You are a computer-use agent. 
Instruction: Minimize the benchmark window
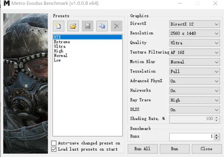pos(179,3)
